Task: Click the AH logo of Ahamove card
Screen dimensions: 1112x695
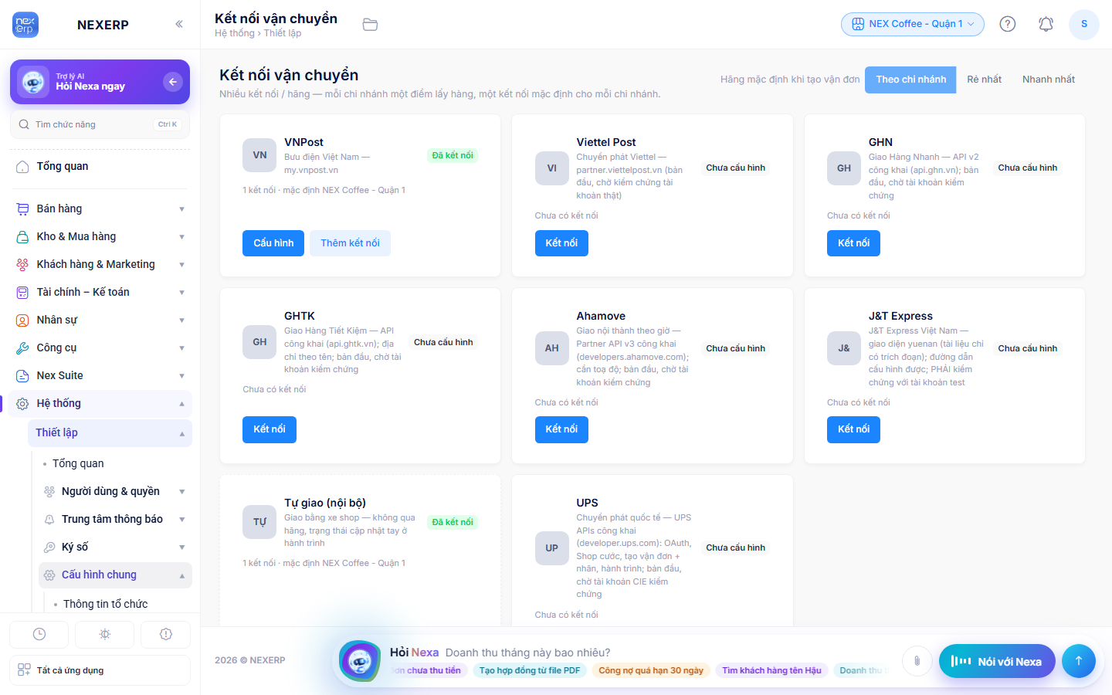Action: coord(552,348)
